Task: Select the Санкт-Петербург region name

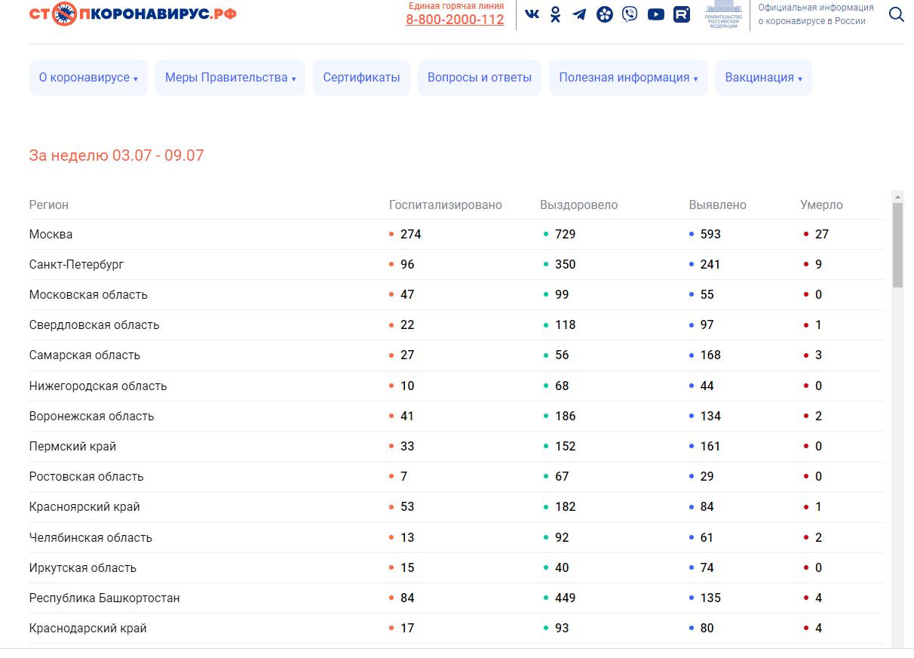Action: click(76, 265)
